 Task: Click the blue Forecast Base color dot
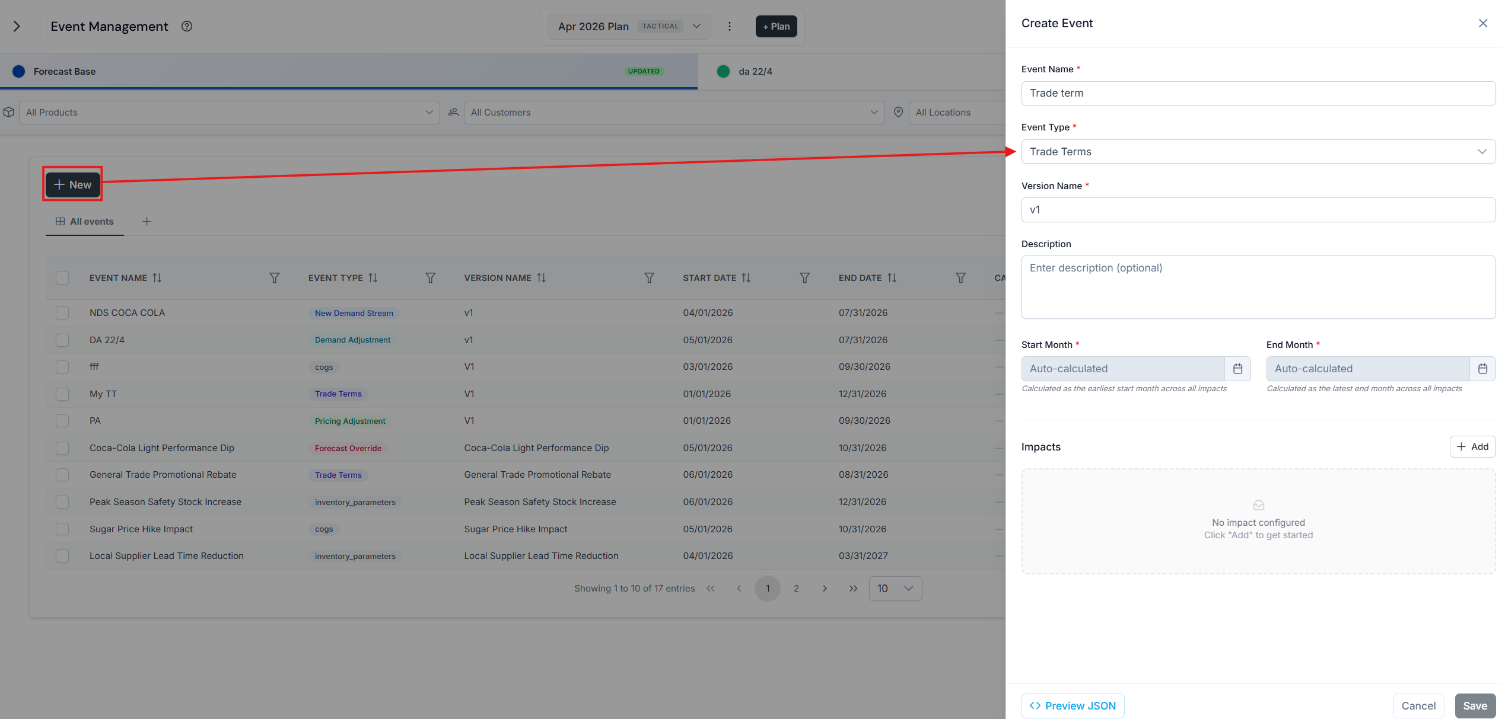pos(19,71)
